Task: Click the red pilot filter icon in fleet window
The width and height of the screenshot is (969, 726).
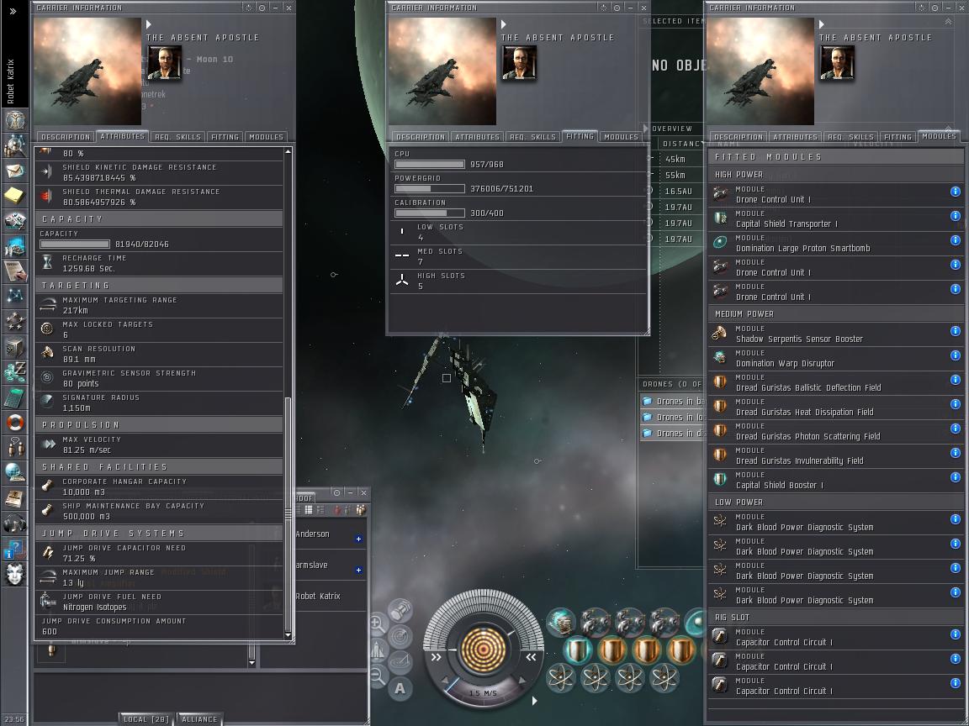Action: click(x=336, y=510)
